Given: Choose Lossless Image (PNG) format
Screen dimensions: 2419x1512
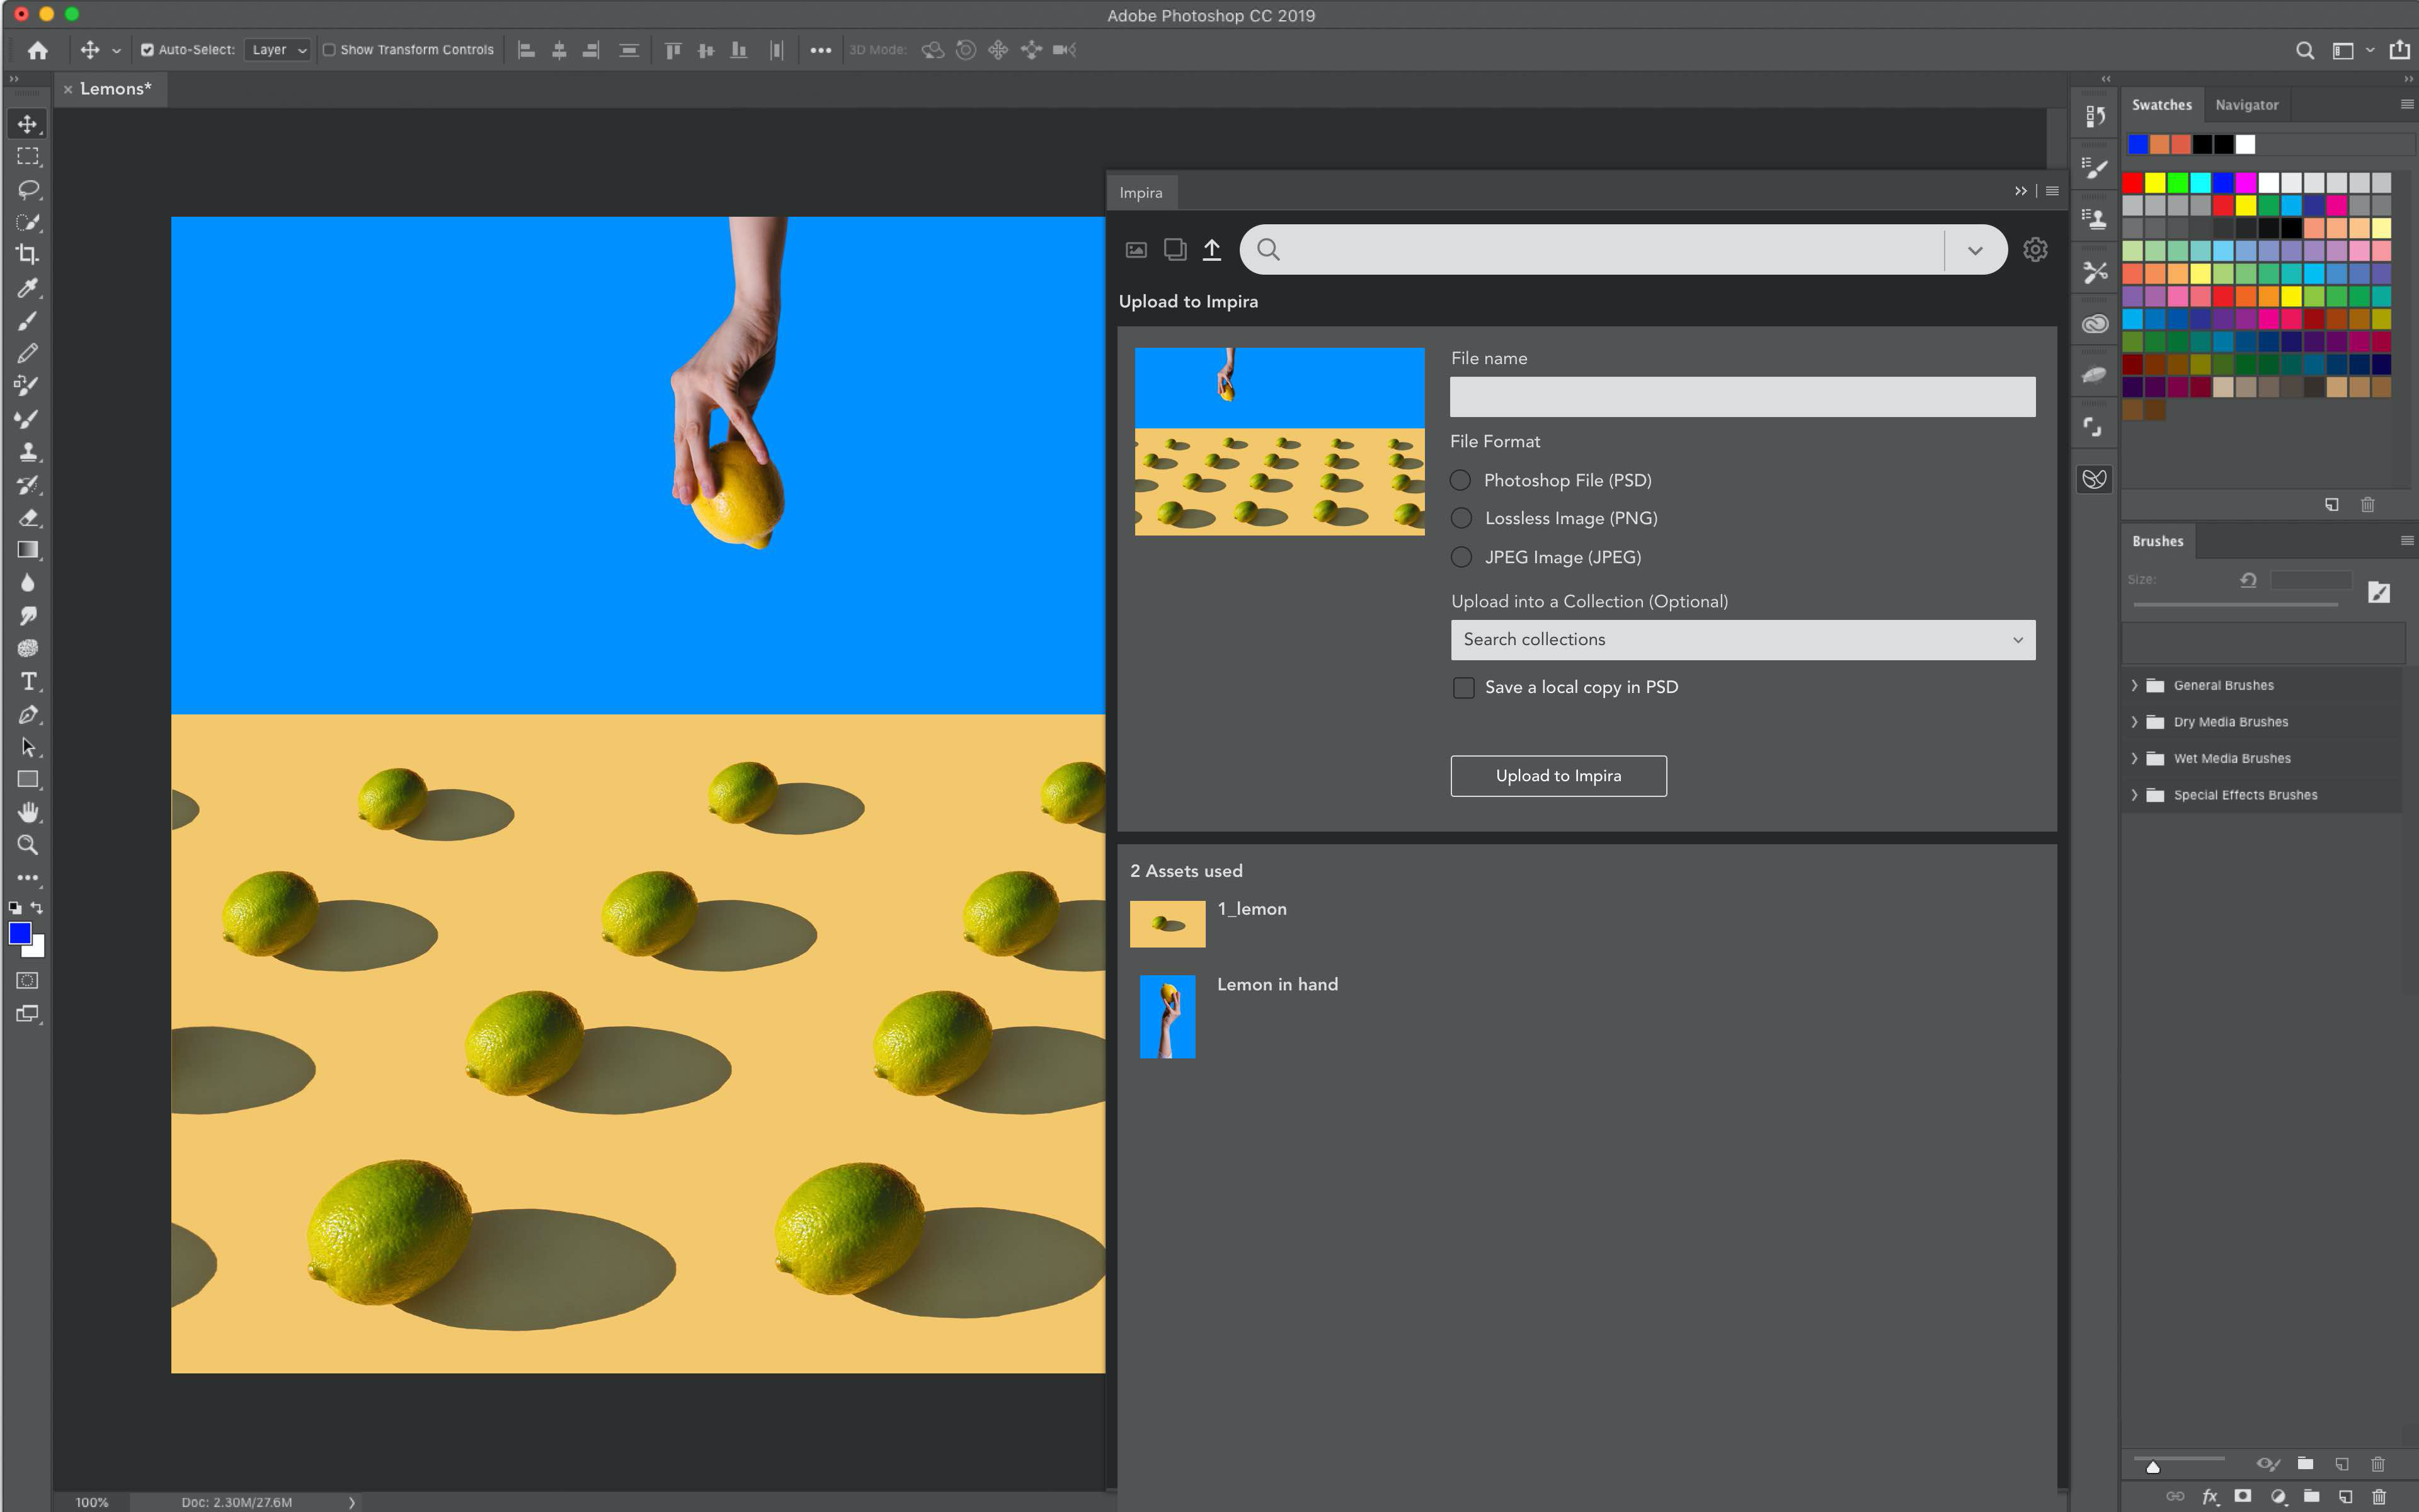Looking at the screenshot, I should (1461, 519).
